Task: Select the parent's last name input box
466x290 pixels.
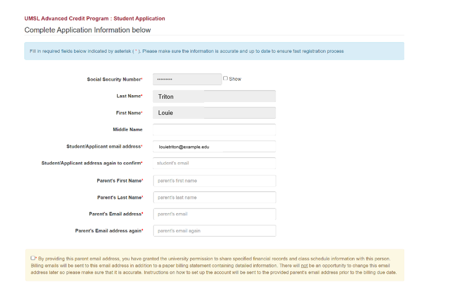Action: (x=214, y=197)
